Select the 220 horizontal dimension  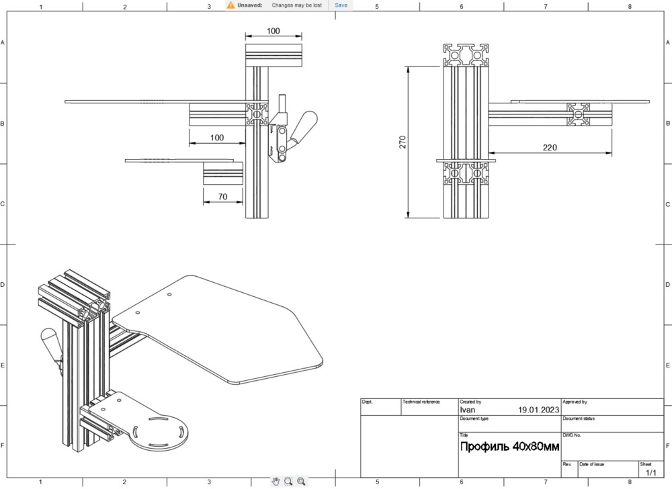pos(550,147)
